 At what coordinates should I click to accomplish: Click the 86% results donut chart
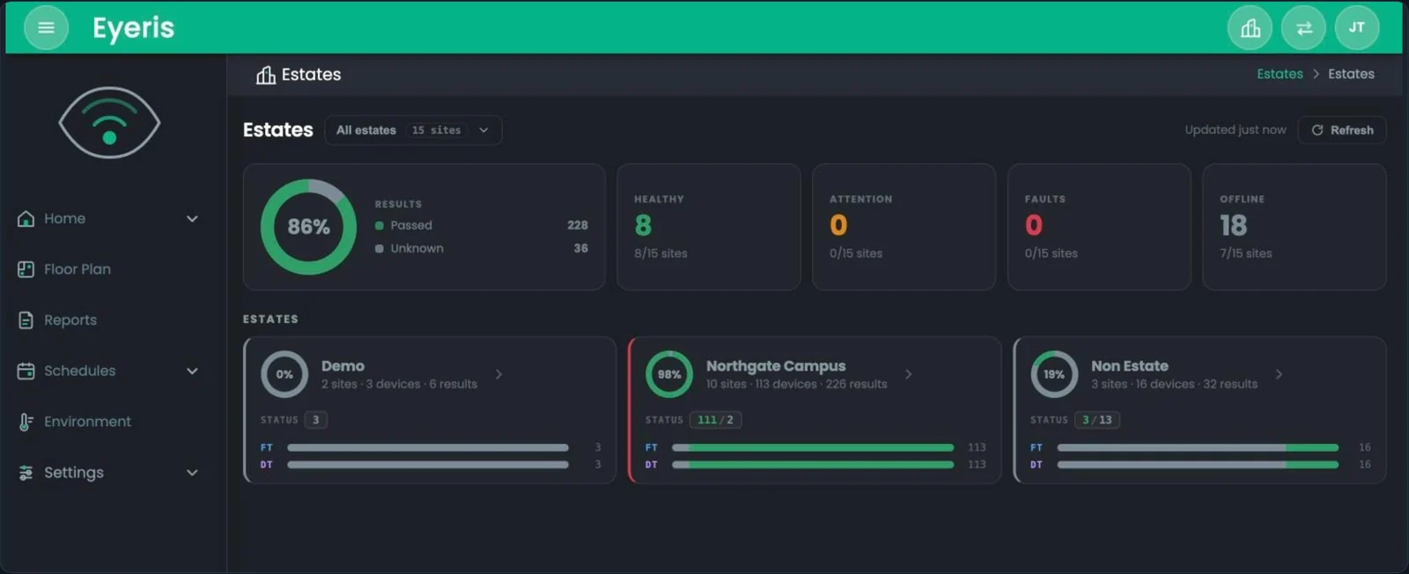click(x=308, y=227)
